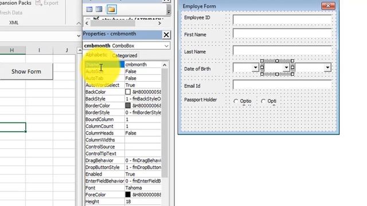Click the Project Explorer scroll left arrow
367x206 pixels.
(x=87, y=23)
